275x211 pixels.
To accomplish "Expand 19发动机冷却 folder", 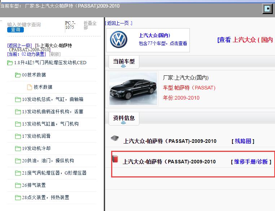I will [x=36, y=149].
